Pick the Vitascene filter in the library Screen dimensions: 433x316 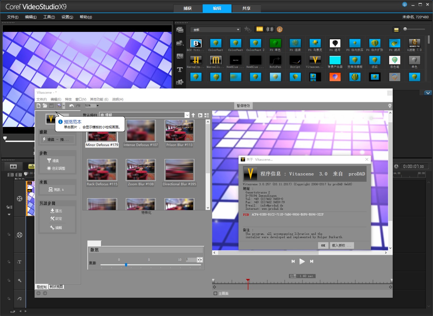click(315, 60)
